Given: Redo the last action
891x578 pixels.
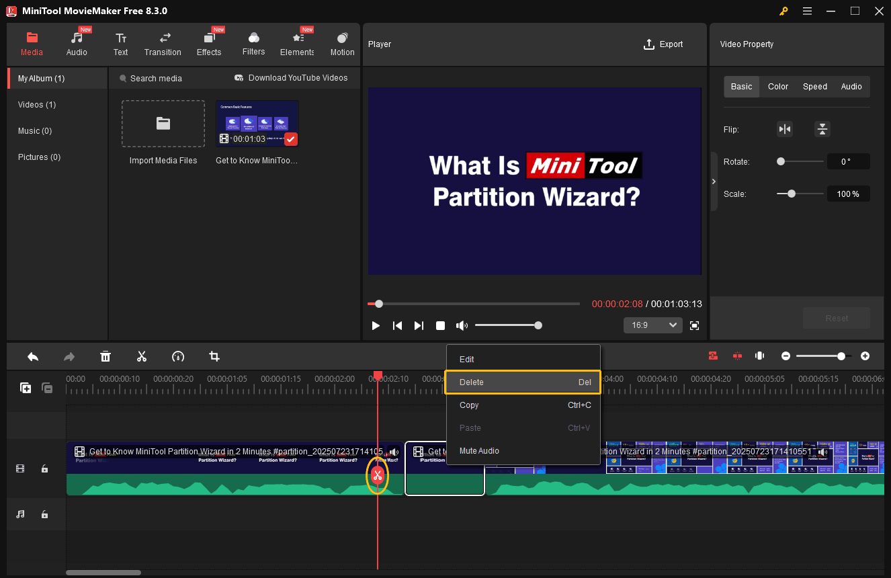Looking at the screenshot, I should pyautogui.click(x=69, y=356).
